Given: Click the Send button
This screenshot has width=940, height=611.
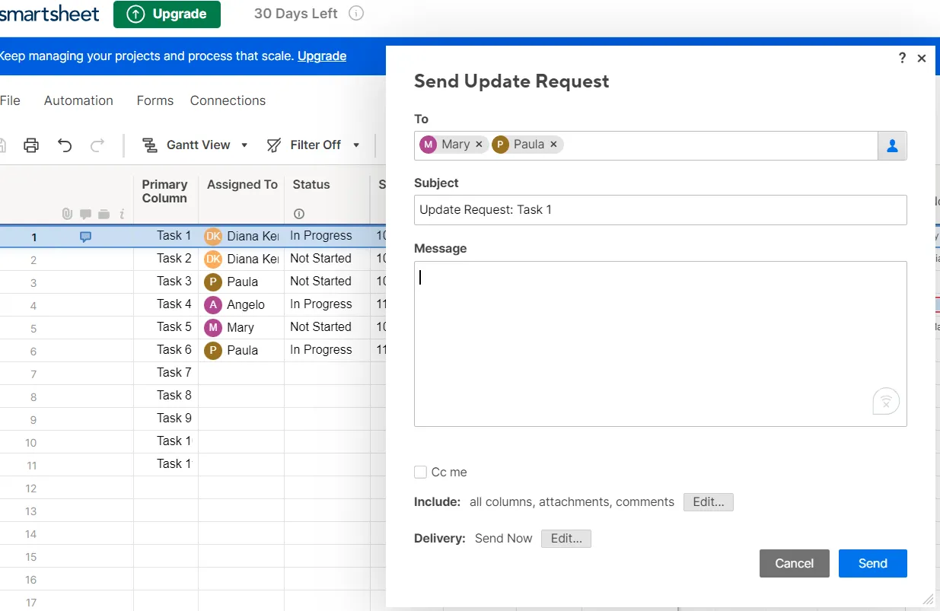Looking at the screenshot, I should 873,563.
